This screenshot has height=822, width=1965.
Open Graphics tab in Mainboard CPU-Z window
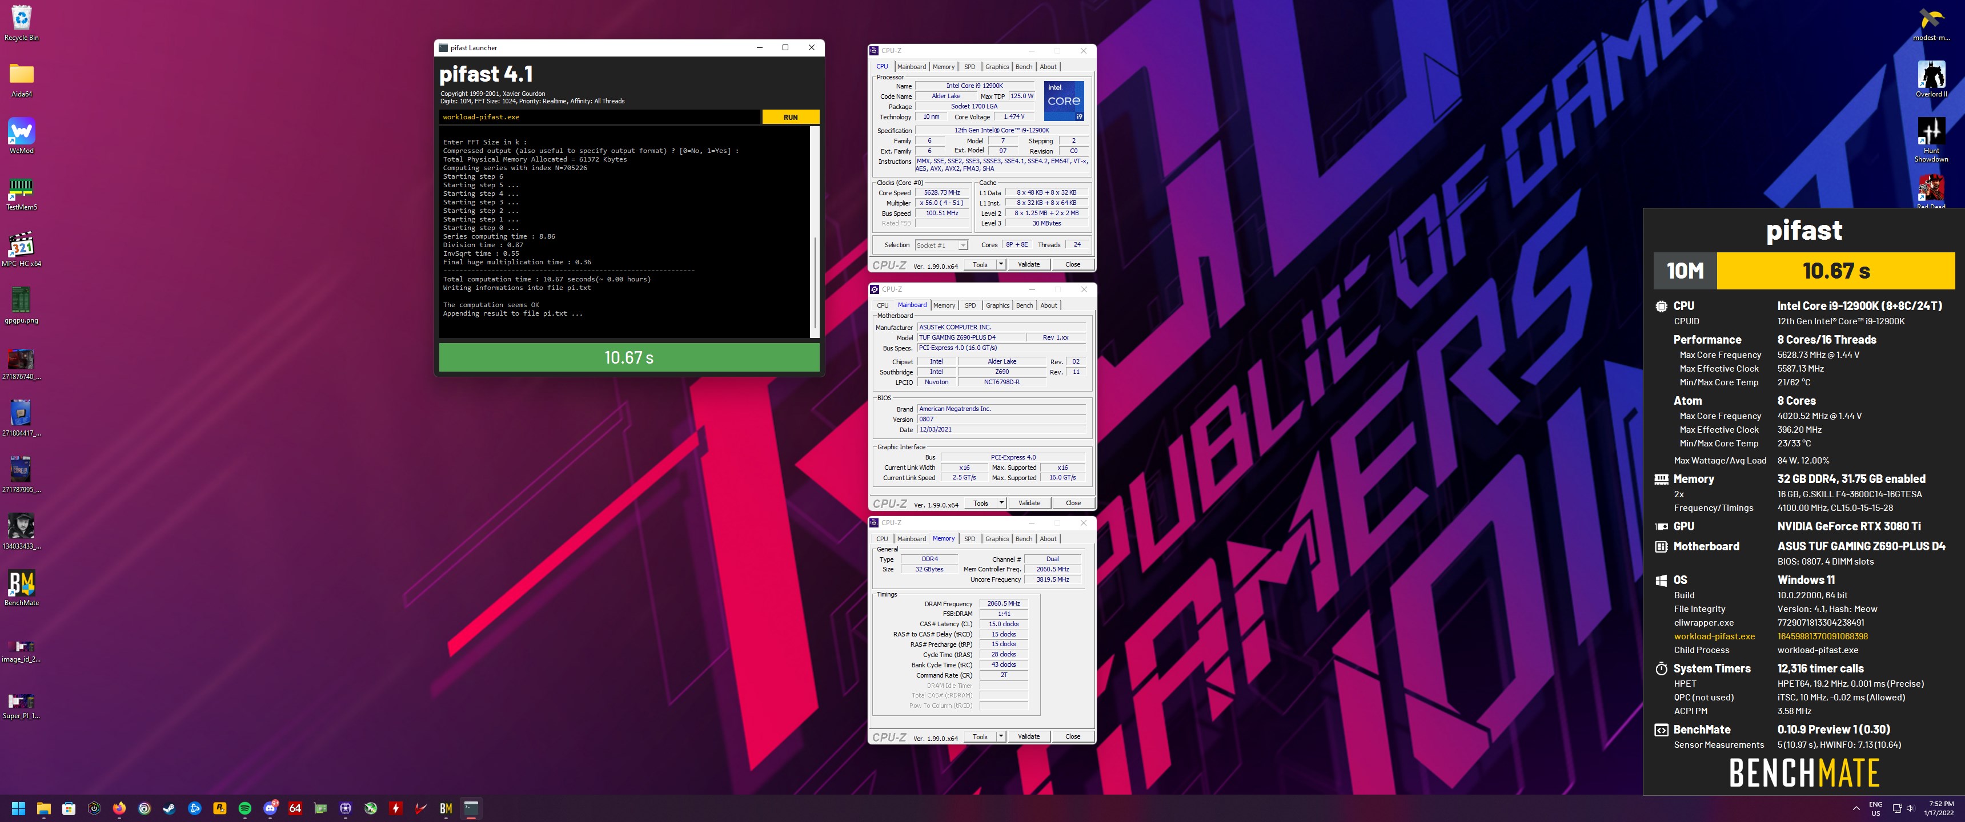[x=998, y=306]
